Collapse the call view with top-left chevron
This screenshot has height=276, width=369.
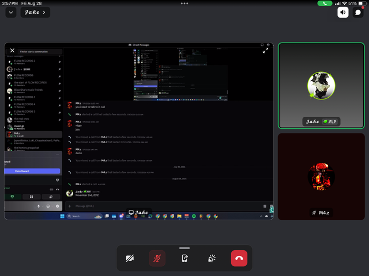(11, 12)
